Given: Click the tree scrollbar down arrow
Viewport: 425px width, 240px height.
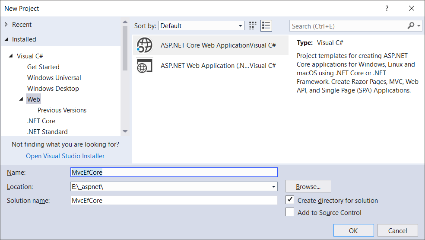Looking at the screenshot, I should pyautogui.click(x=125, y=131).
